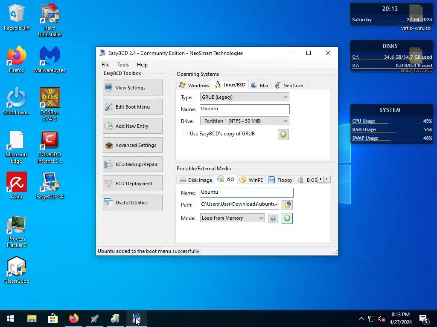Click the EasyBCD taskbar button
This screenshot has height=327, width=437.
tap(136, 318)
